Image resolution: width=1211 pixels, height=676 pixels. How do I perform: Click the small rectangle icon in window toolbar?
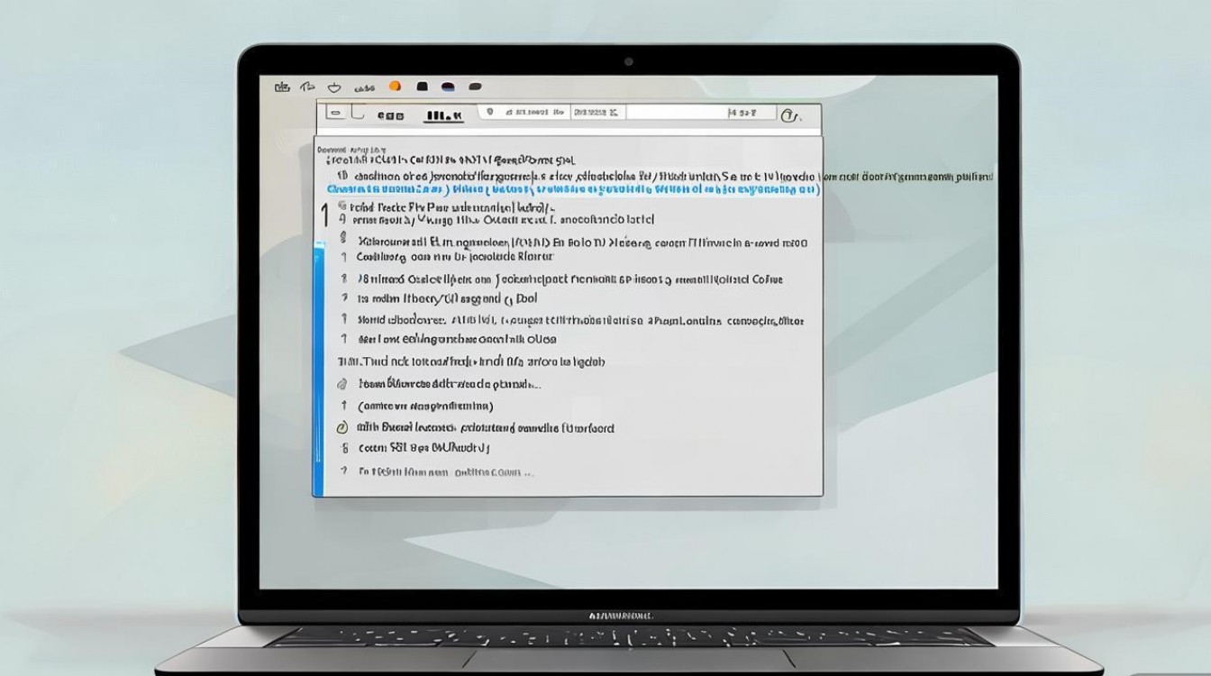click(335, 114)
